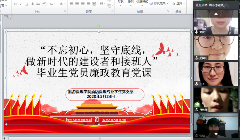Open the 字体 dialog launcher
The width and height of the screenshot is (240, 140).
(65, 12)
